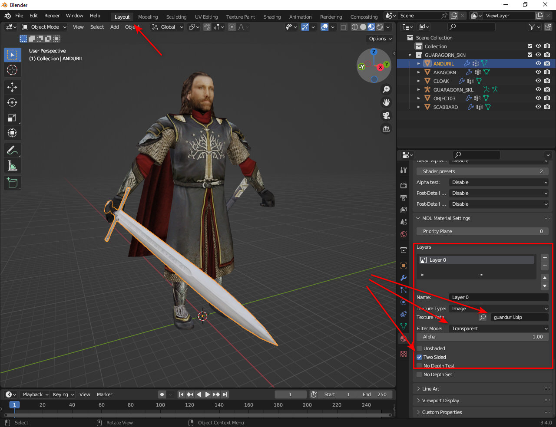The height and width of the screenshot is (427, 556).
Task: Enable the No Depth Set checkbox
Action: (x=419, y=374)
